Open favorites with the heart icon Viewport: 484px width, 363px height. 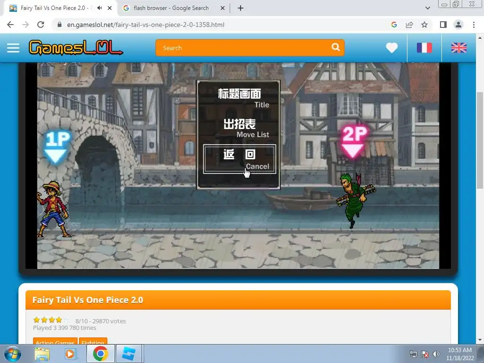(x=392, y=48)
